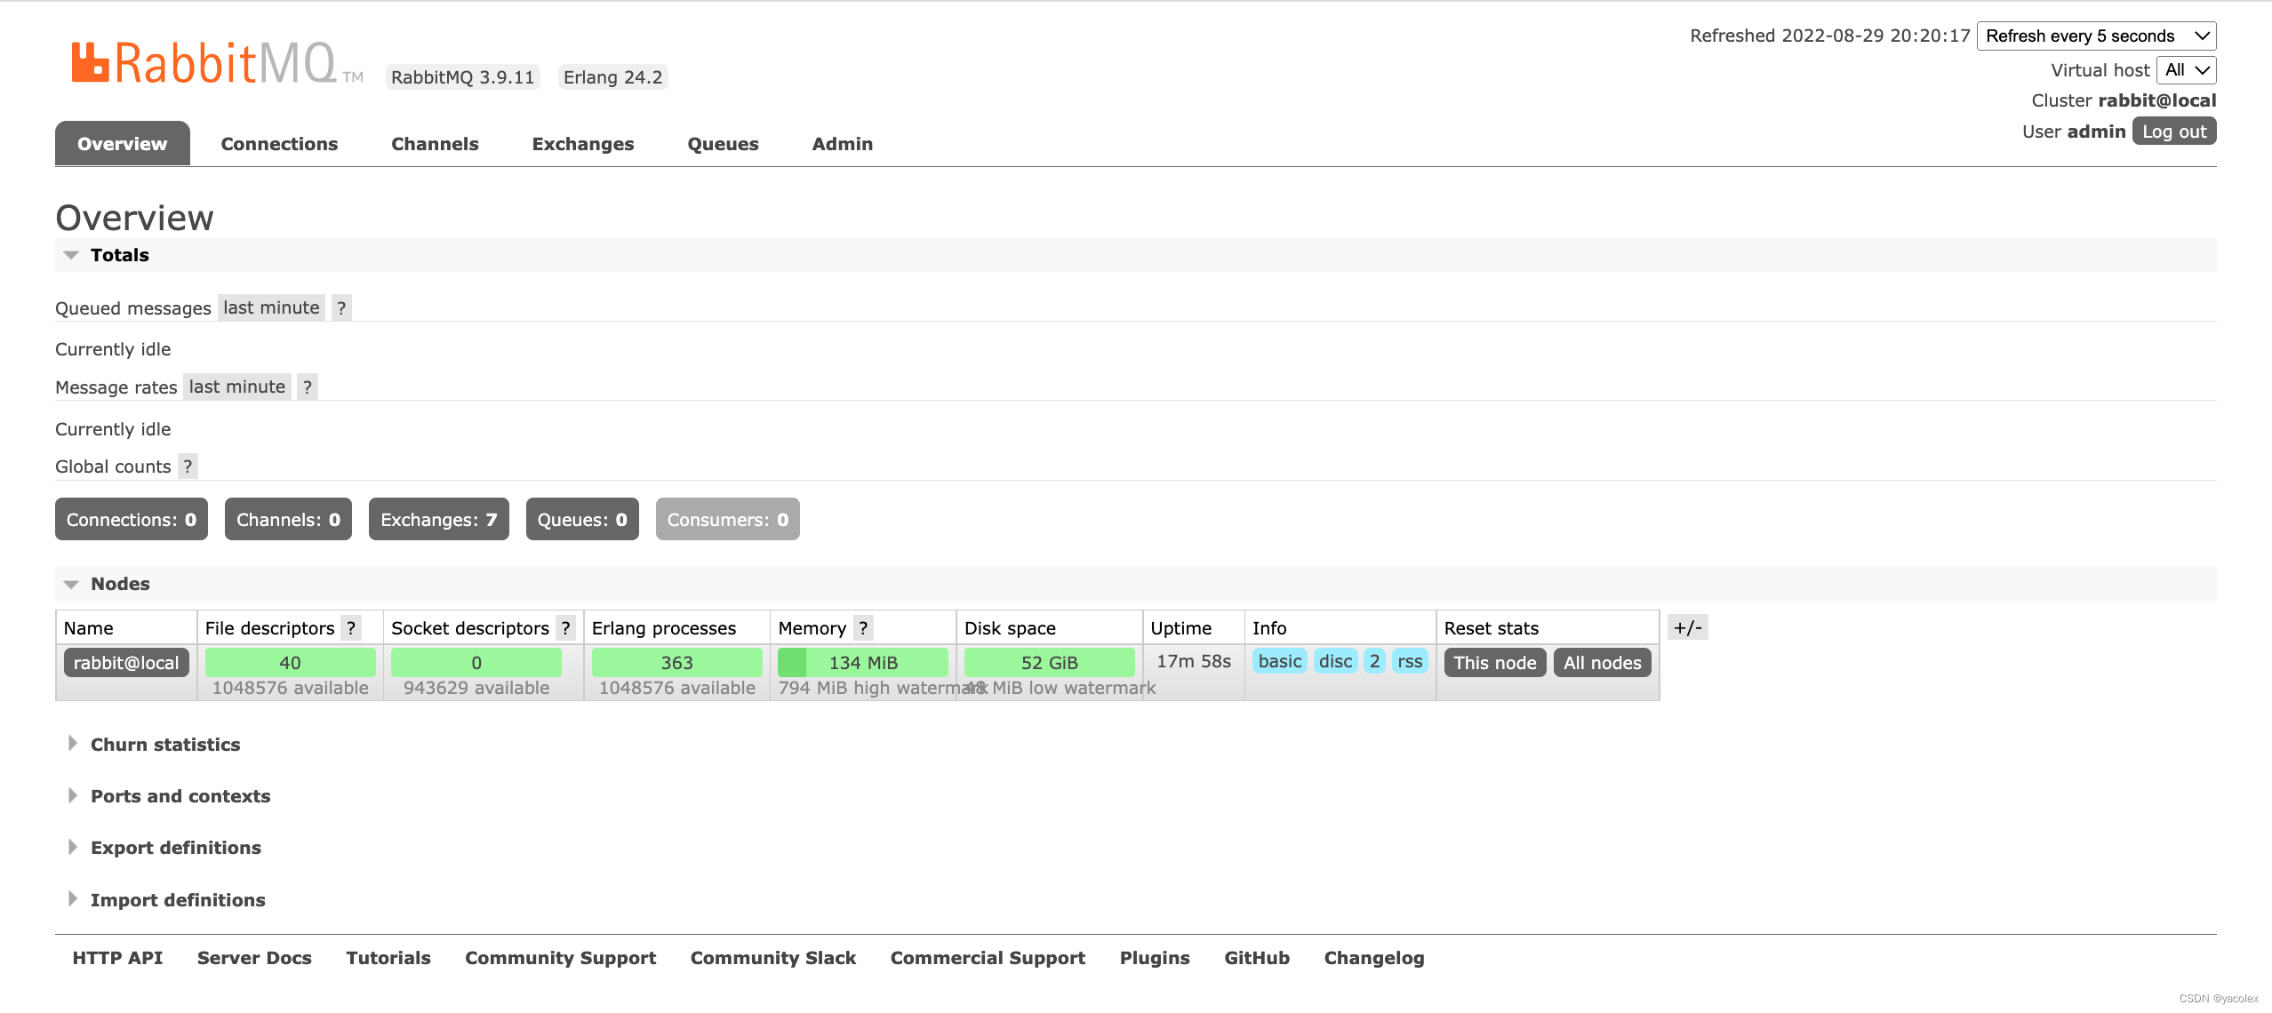Screen dimensions: 2272x1013
Task: Click Consumers: 0 count button
Action: pyautogui.click(x=728, y=520)
